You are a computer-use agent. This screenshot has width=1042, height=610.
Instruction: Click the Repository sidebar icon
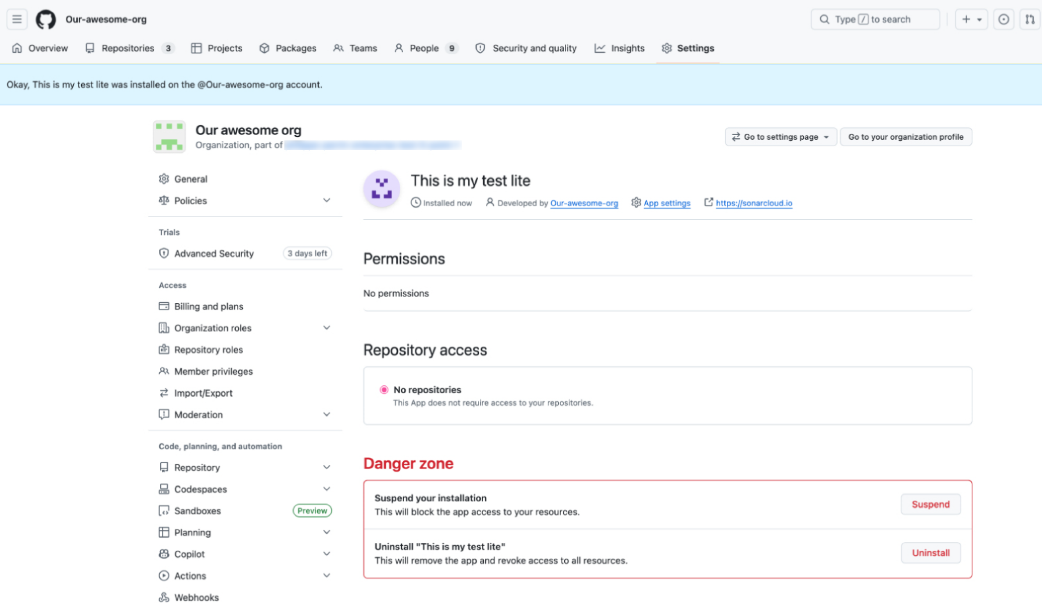pyautogui.click(x=164, y=467)
